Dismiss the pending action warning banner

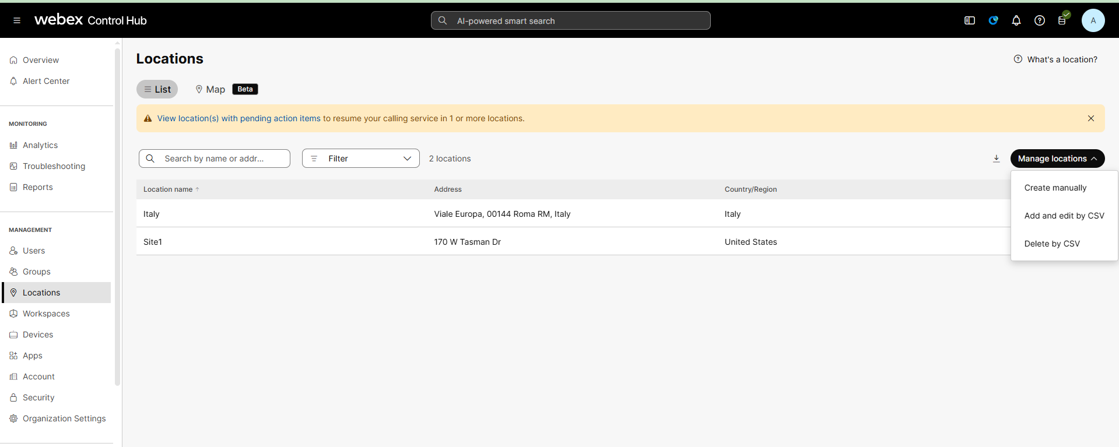[1090, 118]
